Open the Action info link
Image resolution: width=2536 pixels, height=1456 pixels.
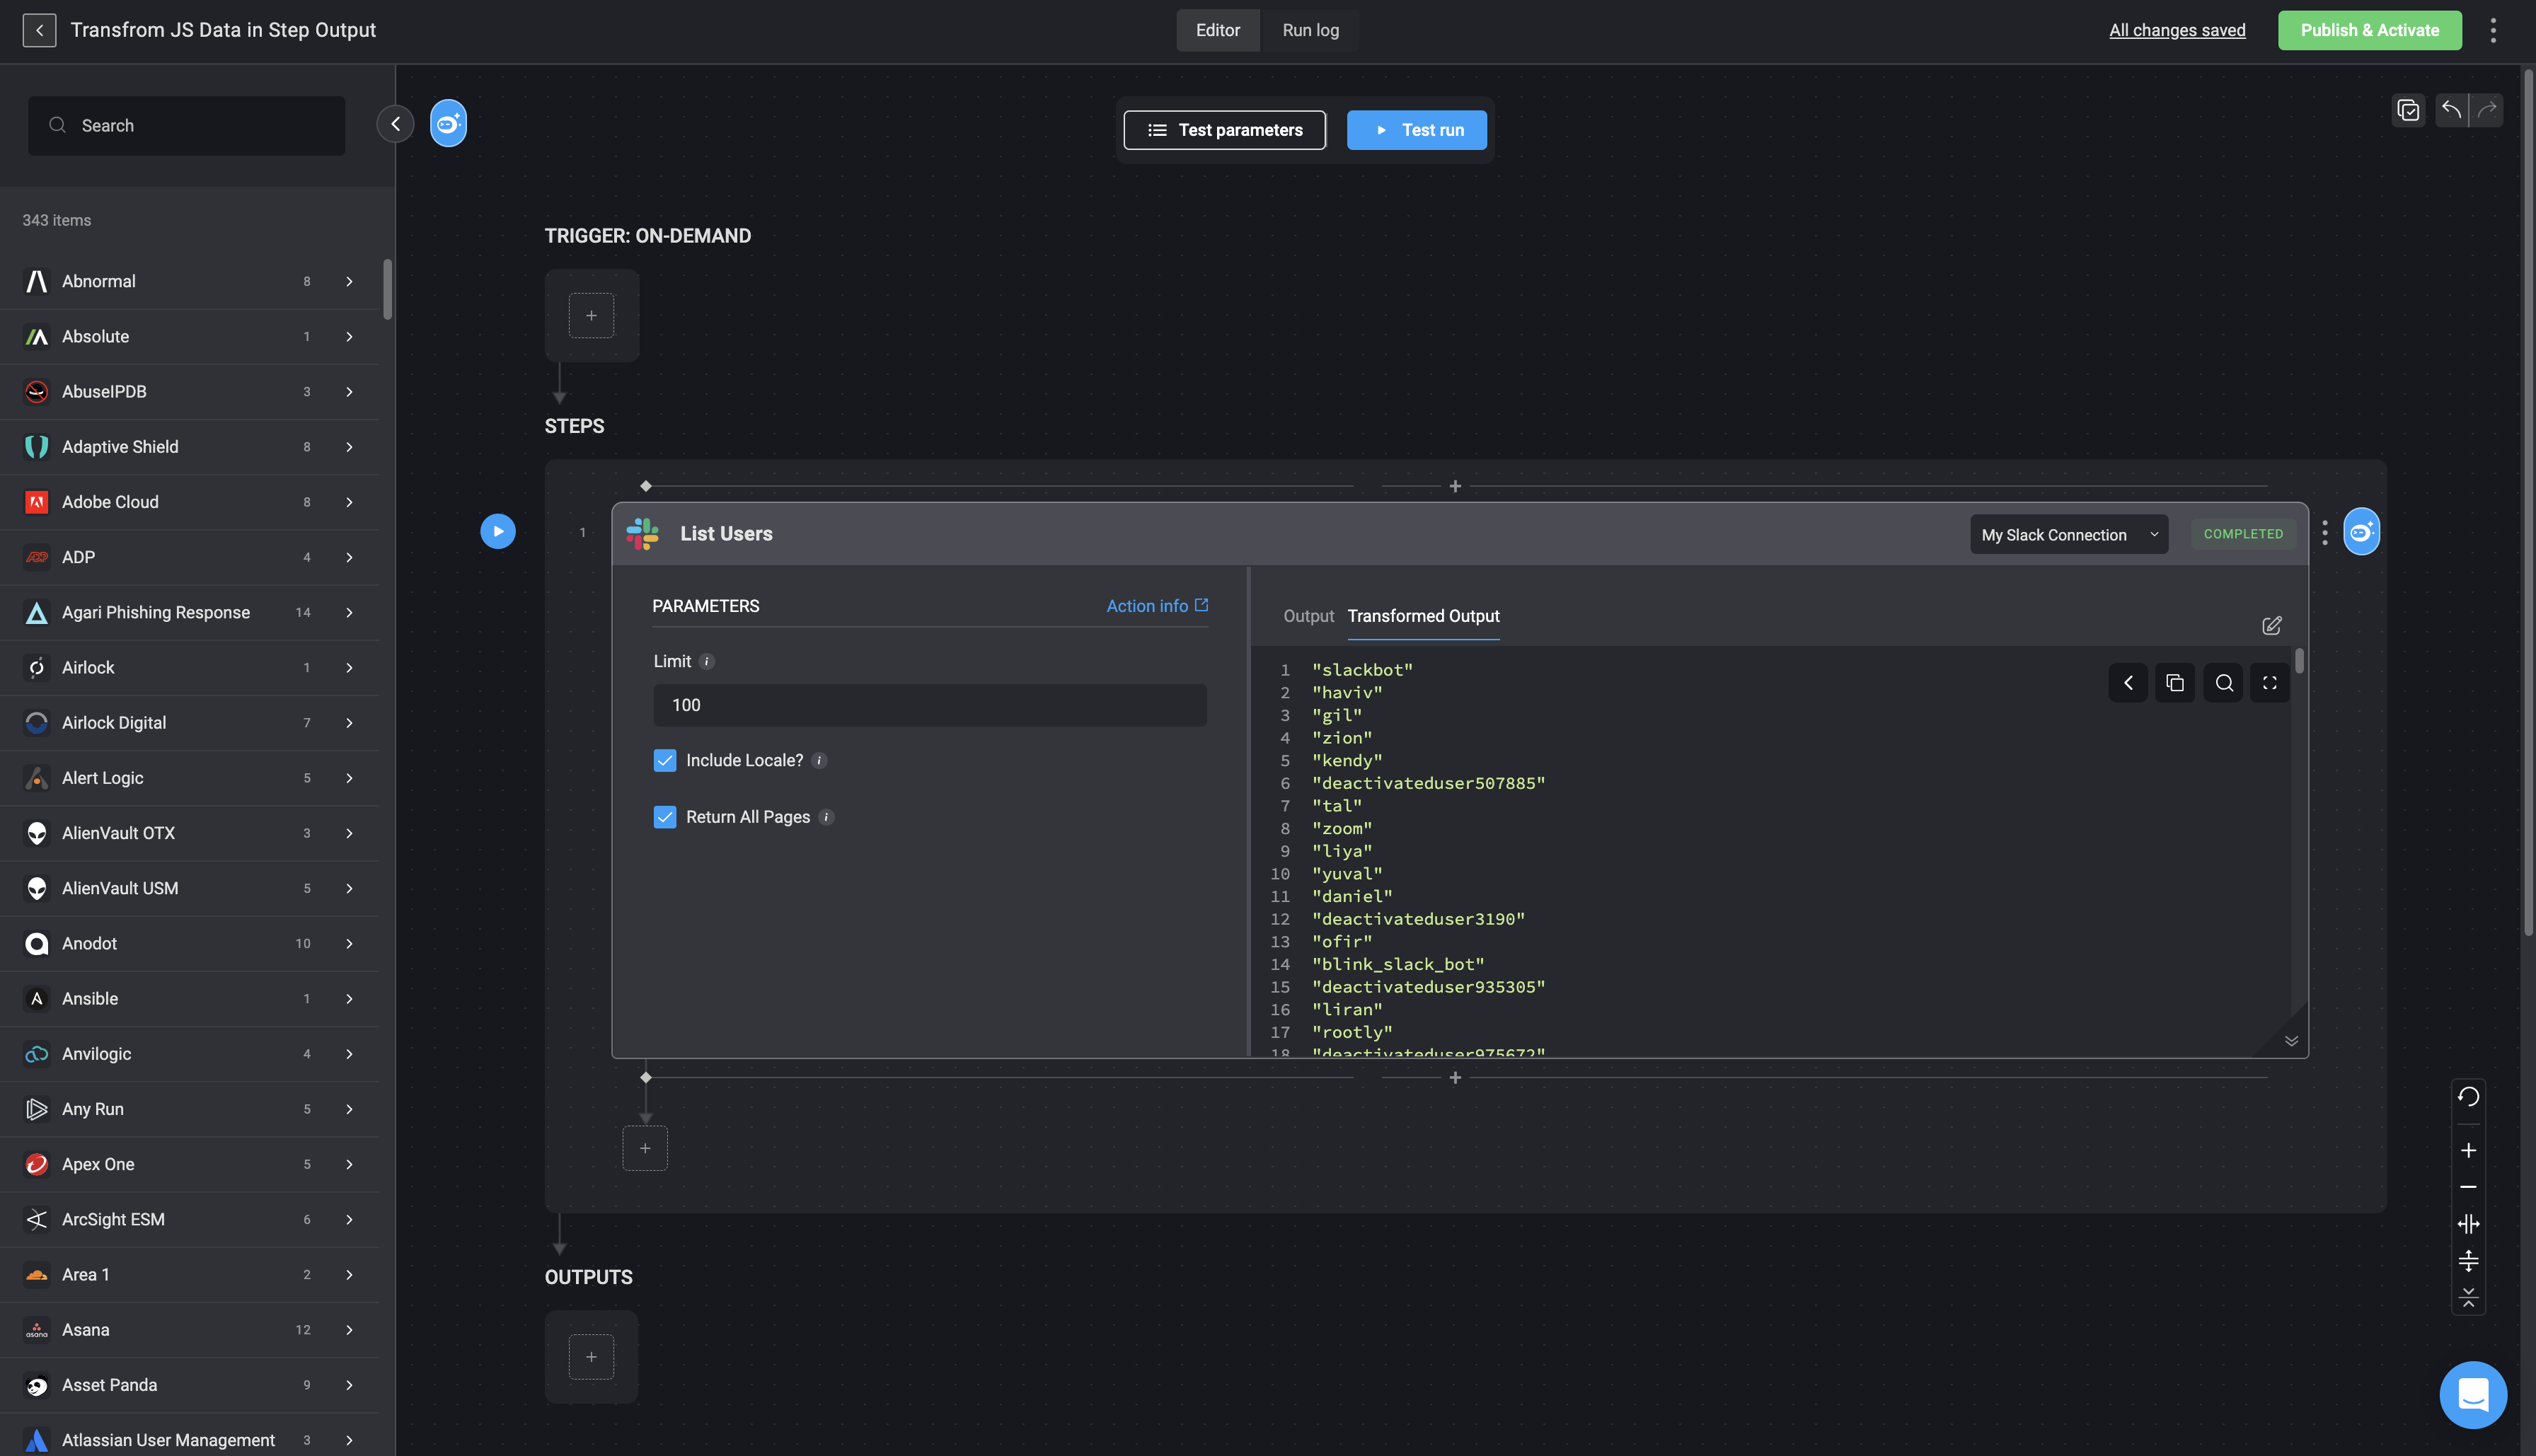click(x=1156, y=606)
